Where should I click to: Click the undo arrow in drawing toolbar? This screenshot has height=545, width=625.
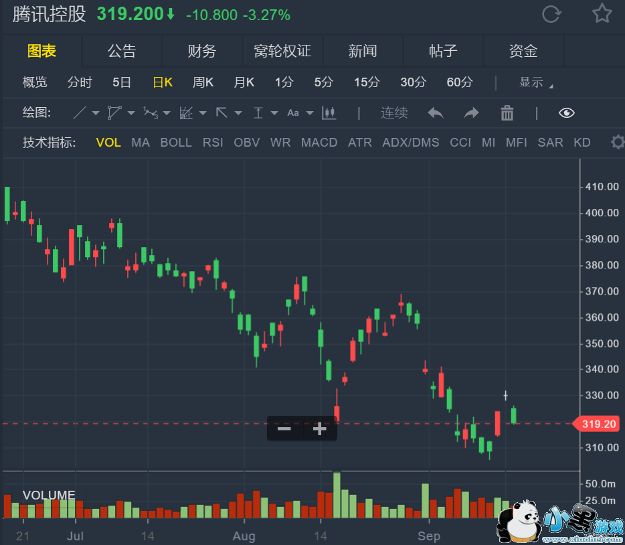click(x=436, y=113)
